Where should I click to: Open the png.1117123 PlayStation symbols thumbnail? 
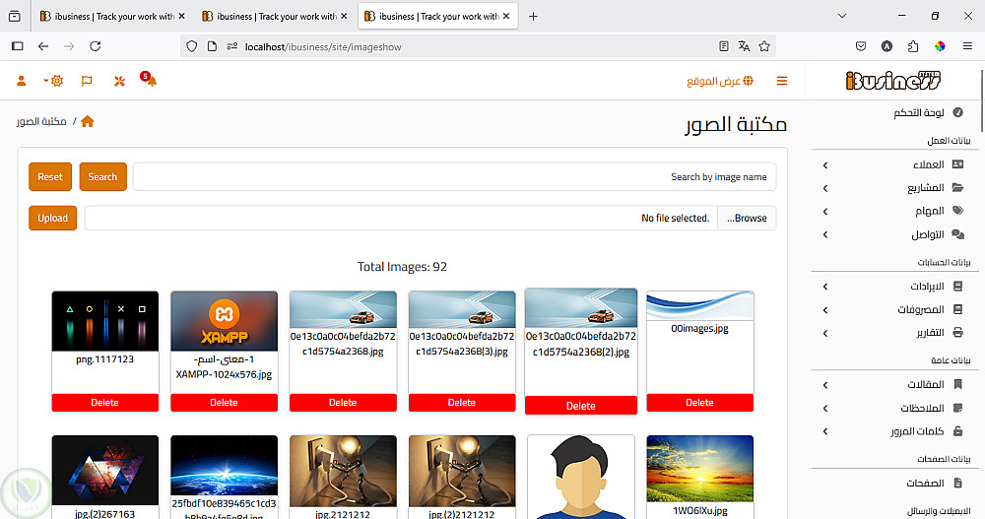105,321
